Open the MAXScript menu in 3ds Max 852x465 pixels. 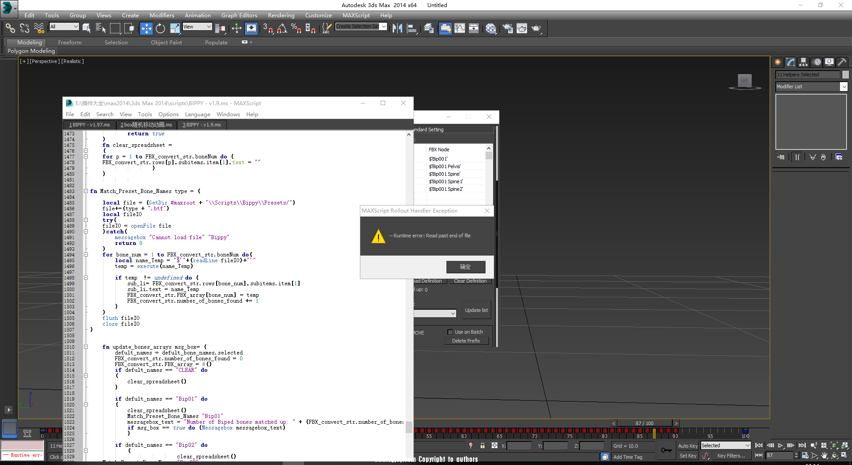click(x=356, y=15)
